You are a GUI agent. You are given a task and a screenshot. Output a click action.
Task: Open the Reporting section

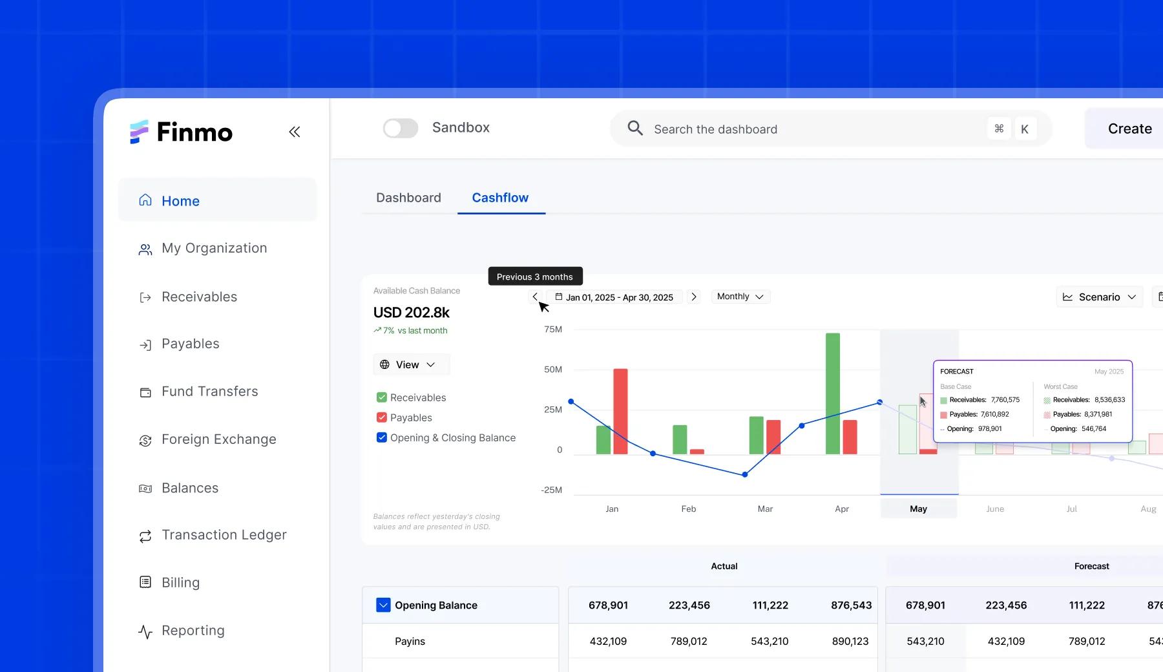coord(193,631)
